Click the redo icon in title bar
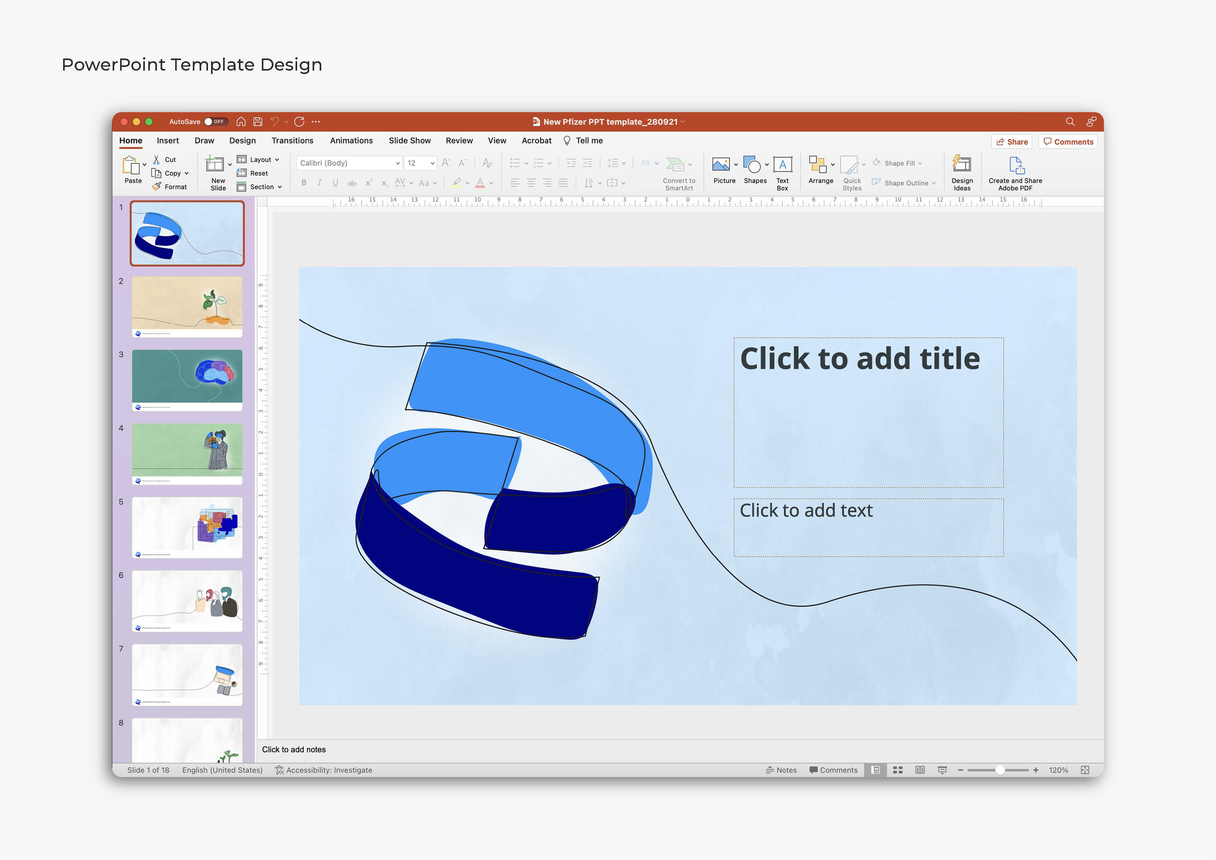Viewport: 1216px width, 860px height. (299, 121)
